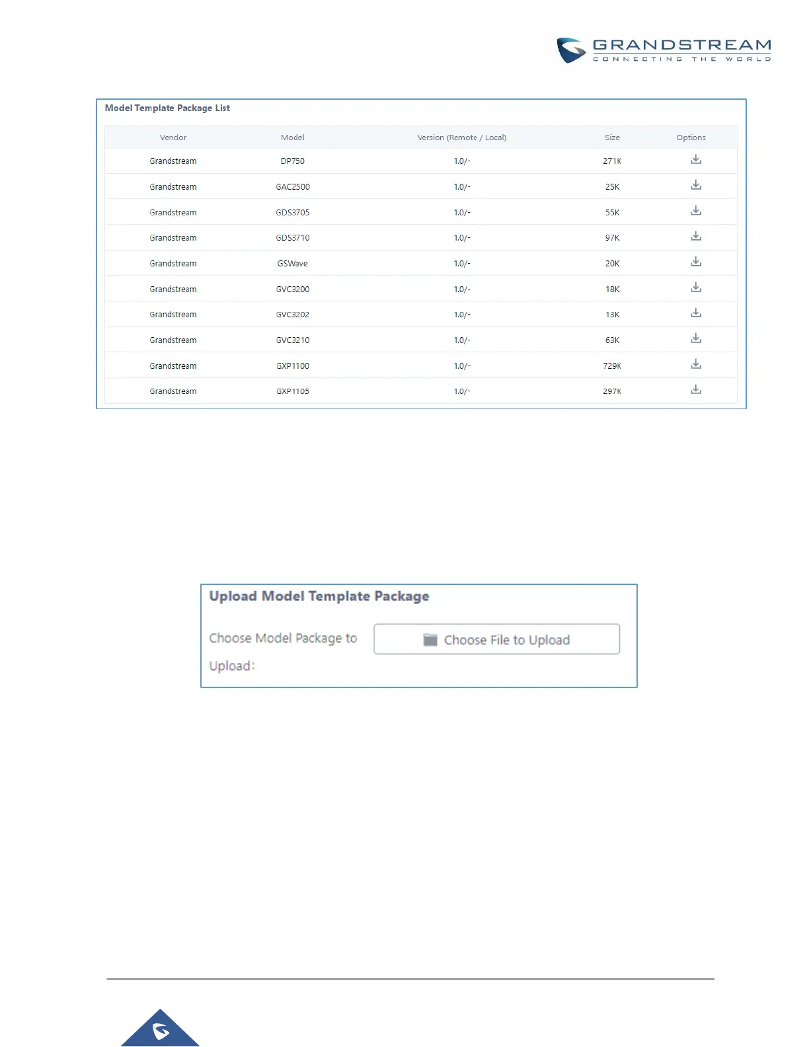Download the GDS3710 template package
Viewport: 809px width, 1047px height.
696,236
